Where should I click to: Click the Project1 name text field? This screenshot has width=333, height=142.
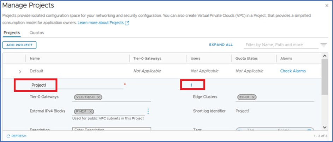76,85
